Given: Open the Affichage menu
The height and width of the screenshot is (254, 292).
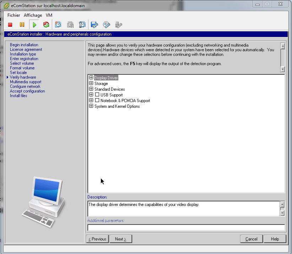Looking at the screenshot, I should pos(33,15).
